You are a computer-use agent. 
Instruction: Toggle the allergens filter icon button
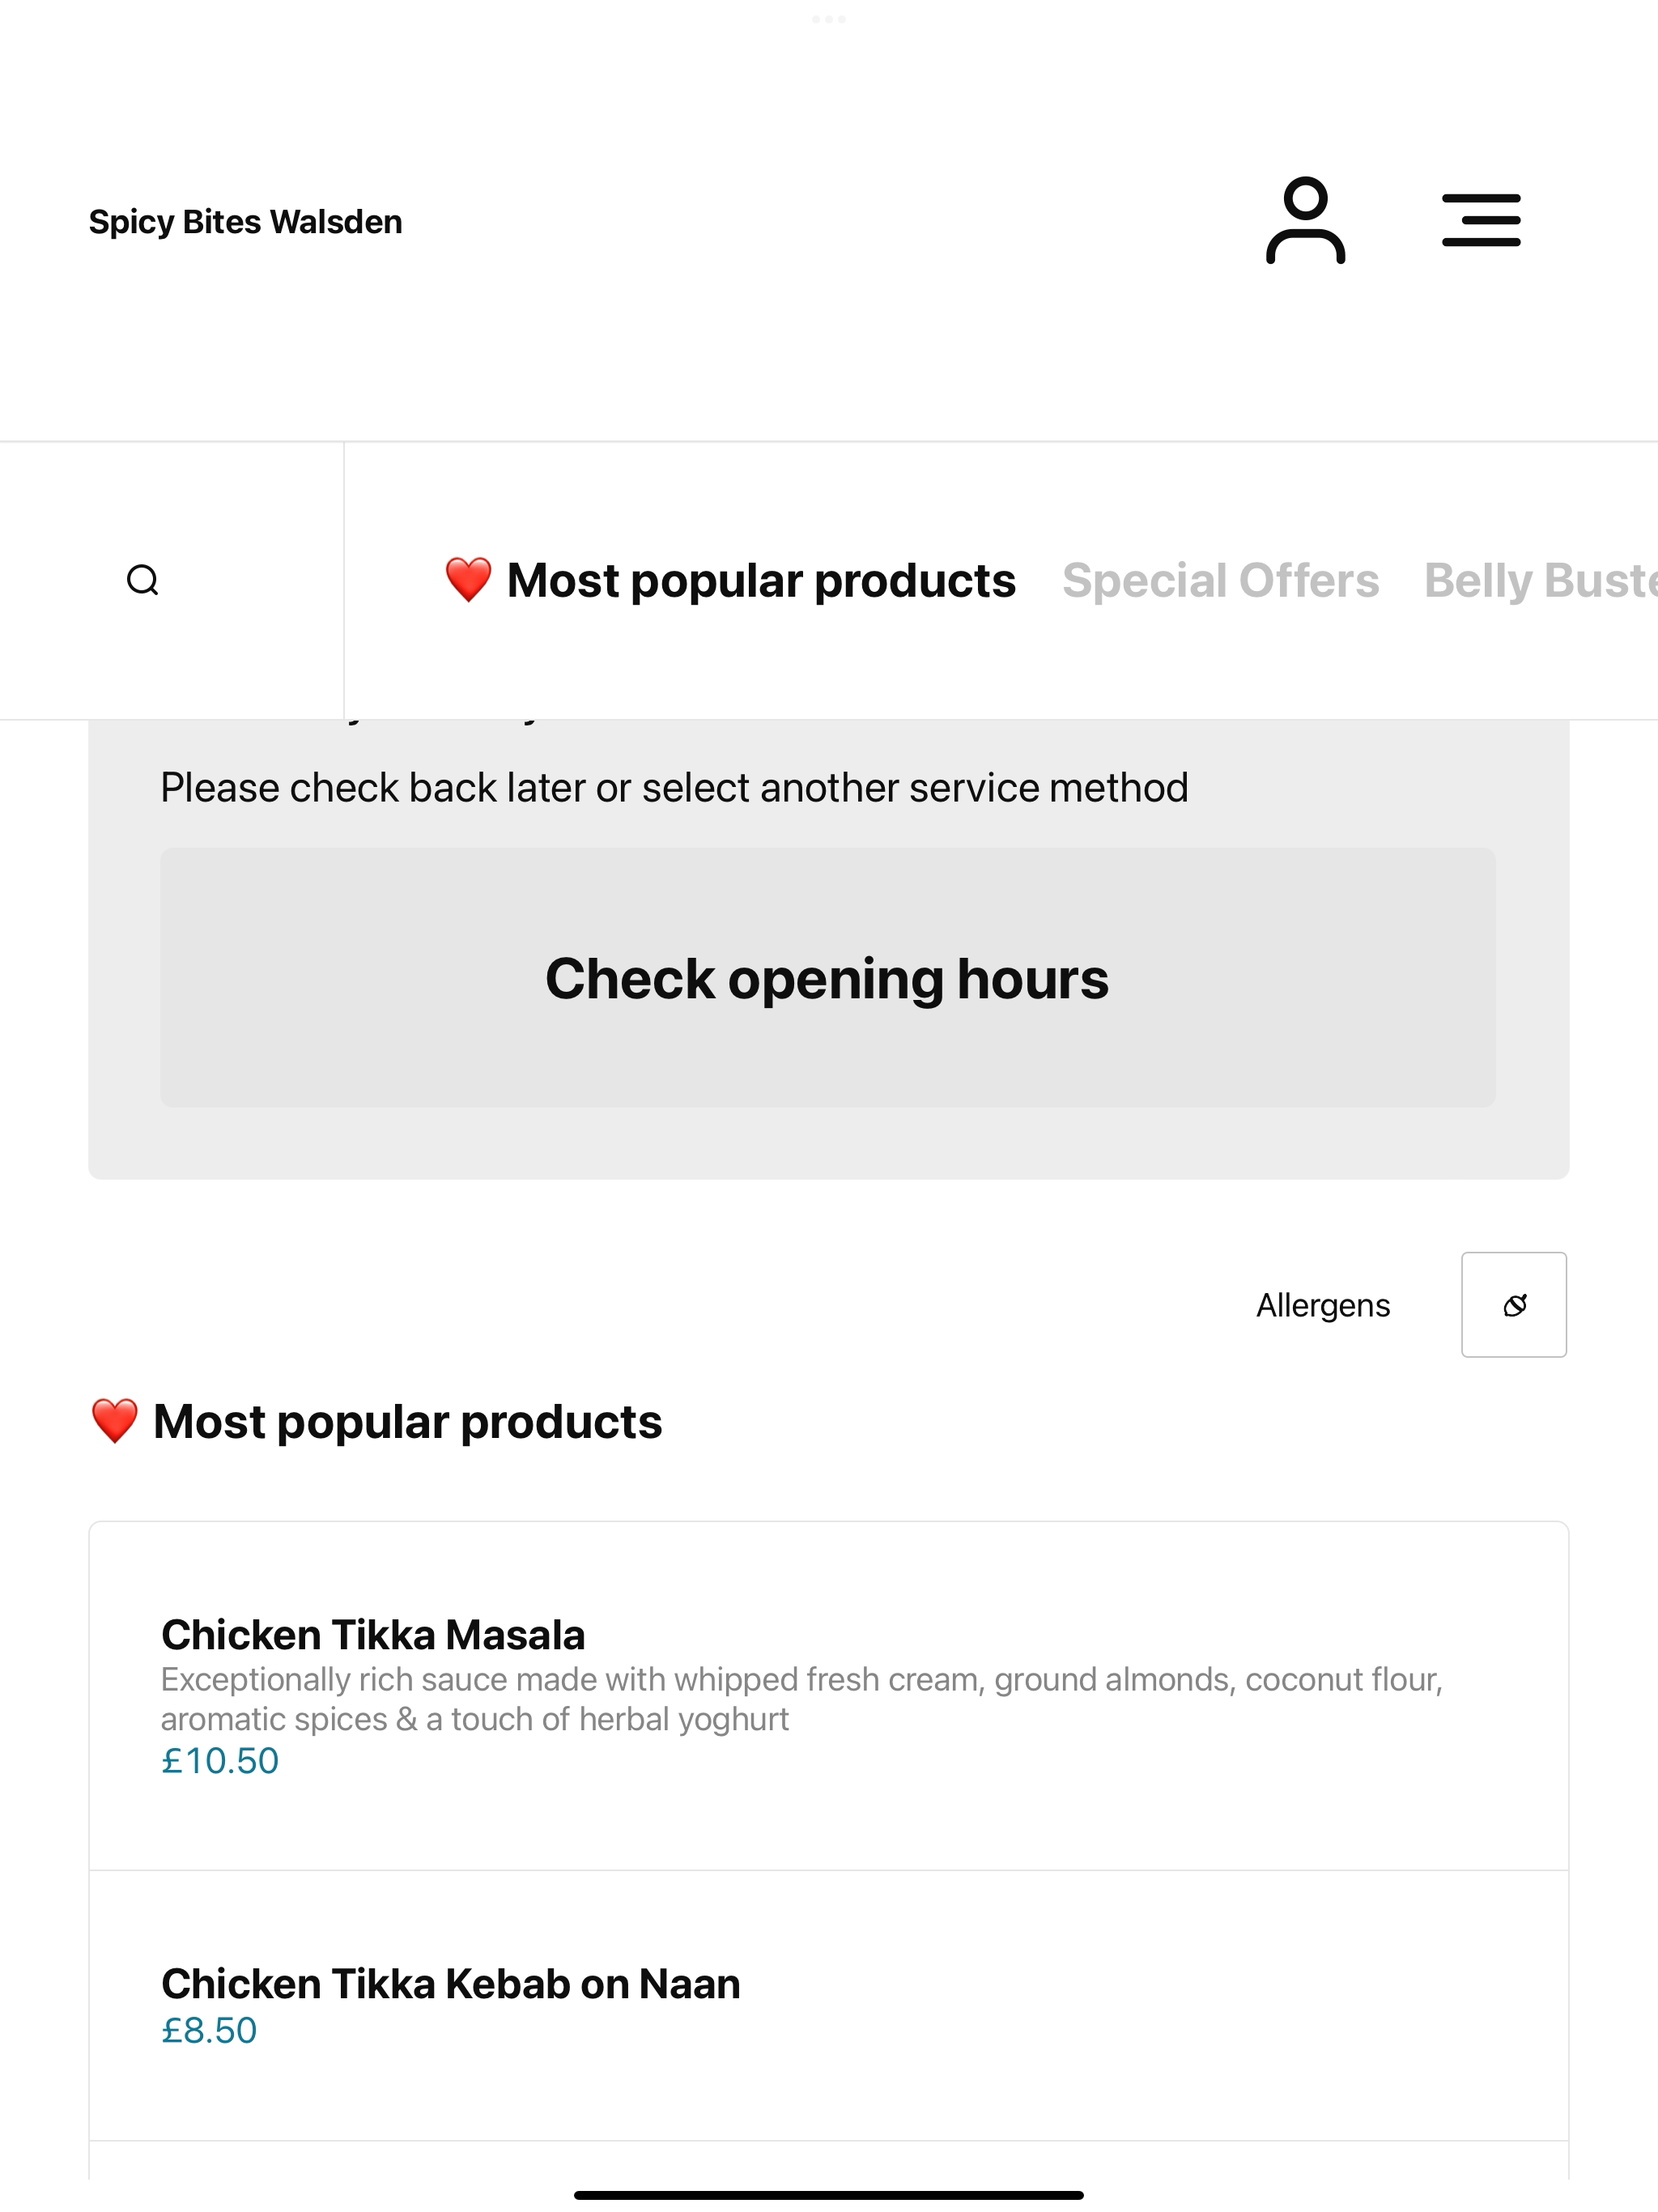point(1514,1305)
